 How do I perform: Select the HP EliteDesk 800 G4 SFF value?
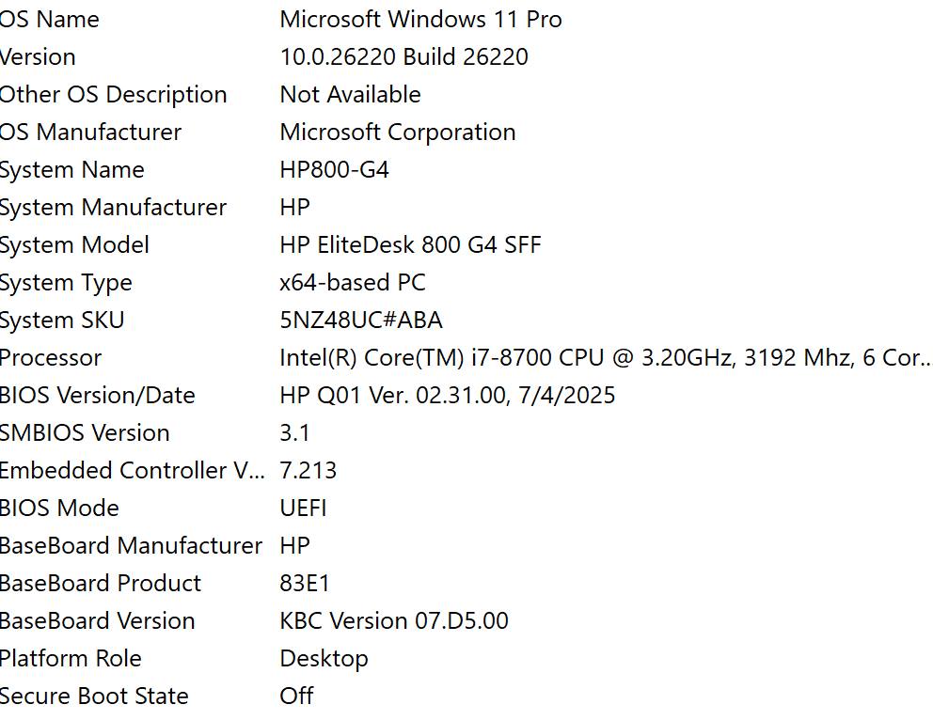pos(410,245)
